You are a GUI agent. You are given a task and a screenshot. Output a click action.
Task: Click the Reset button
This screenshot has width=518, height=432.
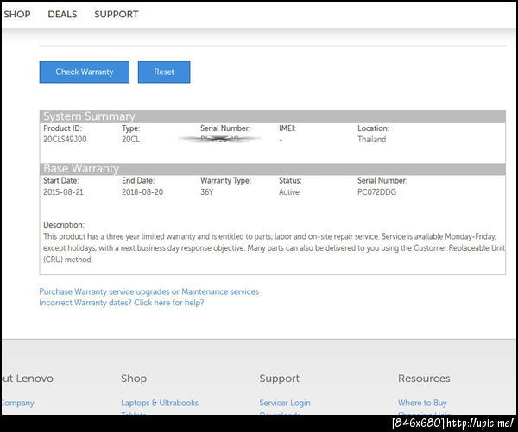164,72
